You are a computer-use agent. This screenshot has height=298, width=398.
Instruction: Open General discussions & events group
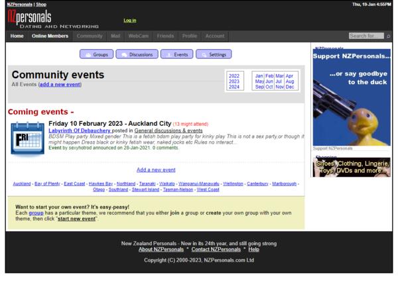coord(168,130)
